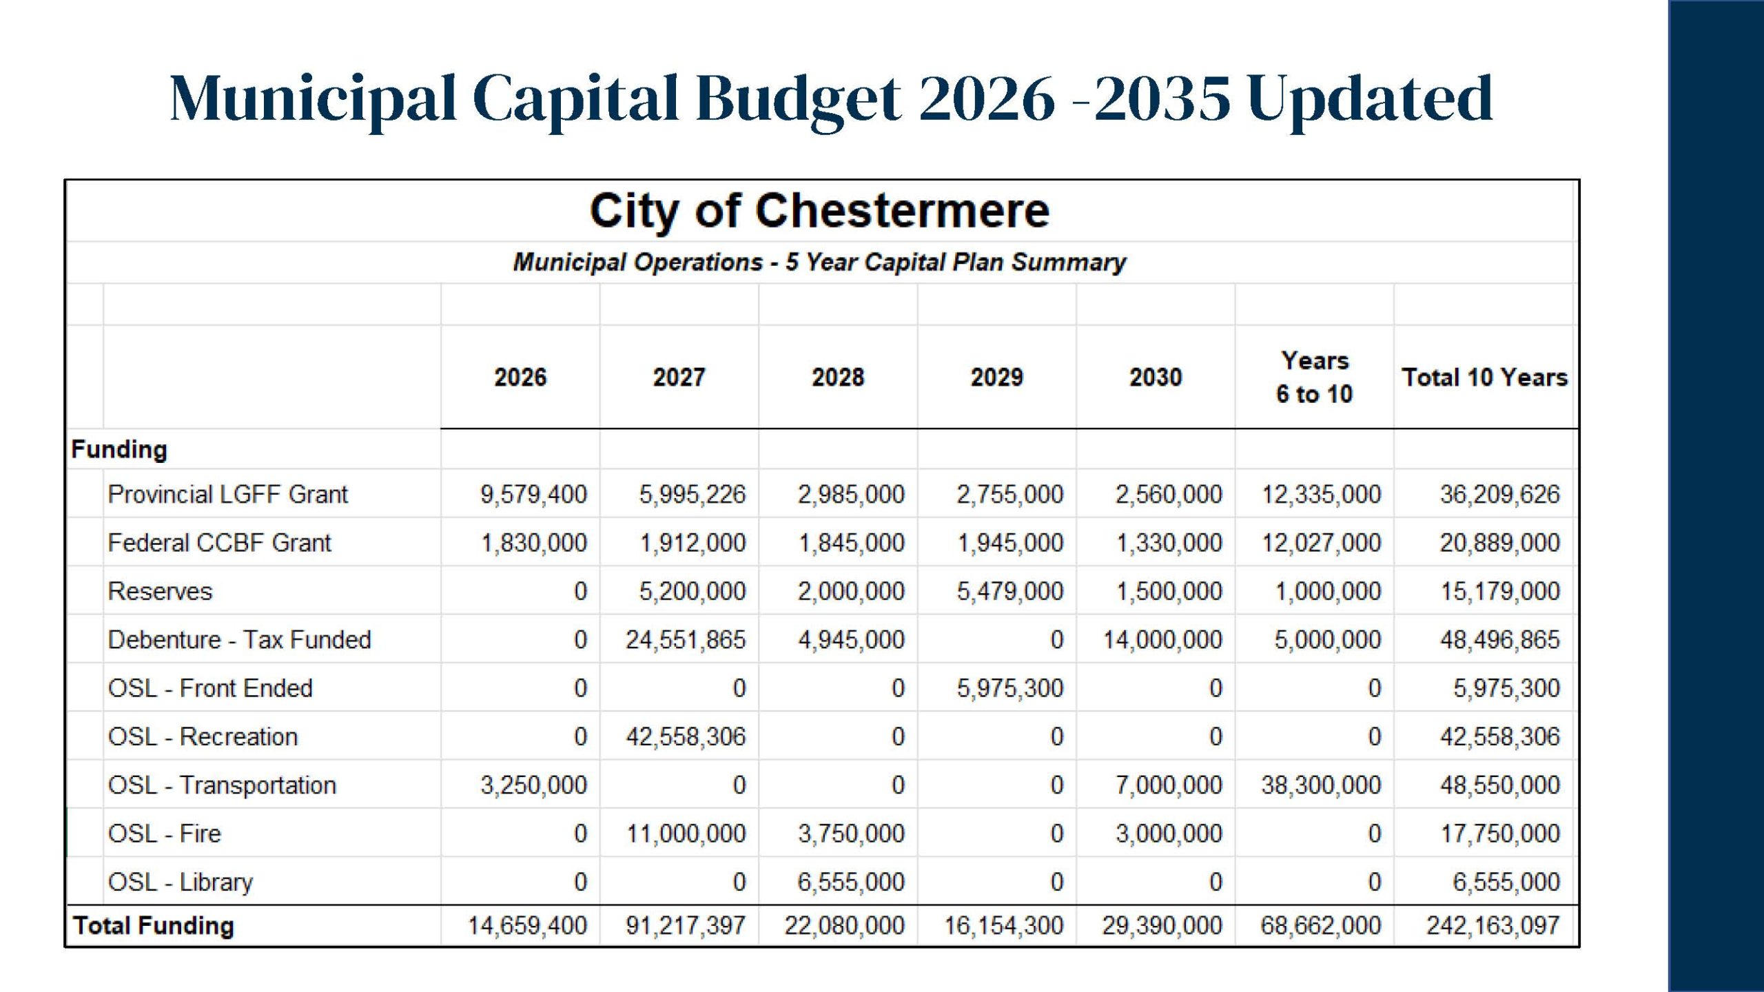Click the Federal CCBF Grant row label
This screenshot has width=1764, height=992.
(x=219, y=543)
